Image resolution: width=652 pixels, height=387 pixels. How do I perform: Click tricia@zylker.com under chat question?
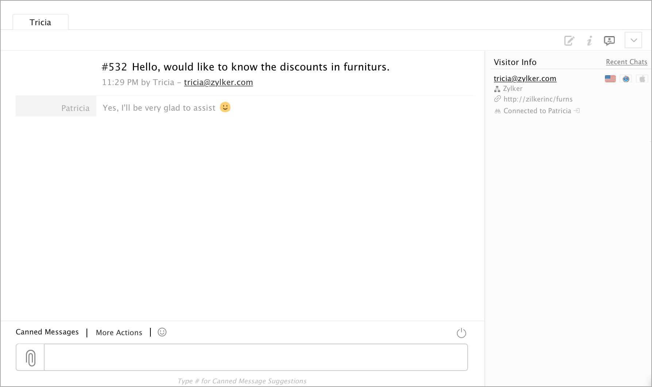[x=218, y=83]
